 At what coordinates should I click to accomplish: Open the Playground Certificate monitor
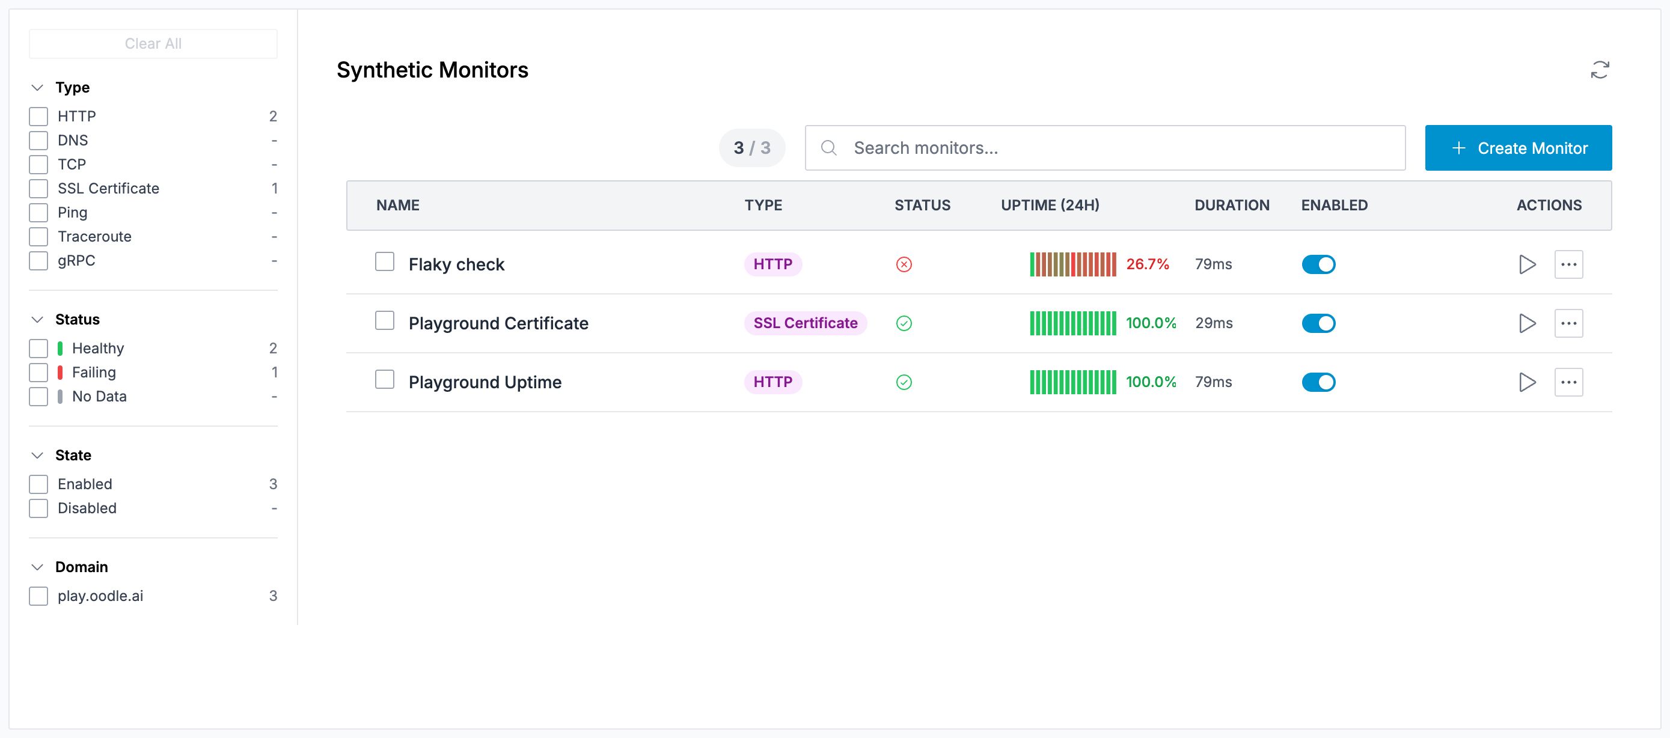tap(498, 323)
